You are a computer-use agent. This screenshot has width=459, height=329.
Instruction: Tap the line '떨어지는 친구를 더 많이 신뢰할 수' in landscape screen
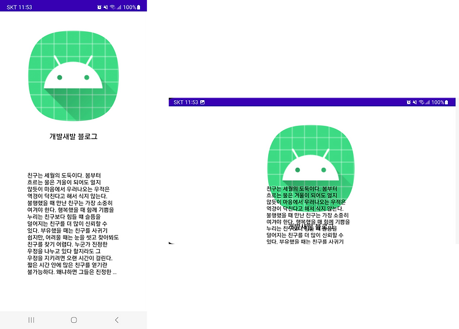coord(305,235)
